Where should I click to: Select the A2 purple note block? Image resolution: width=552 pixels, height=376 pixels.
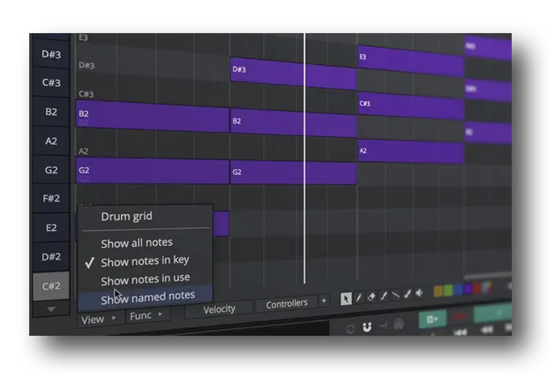pos(411,151)
